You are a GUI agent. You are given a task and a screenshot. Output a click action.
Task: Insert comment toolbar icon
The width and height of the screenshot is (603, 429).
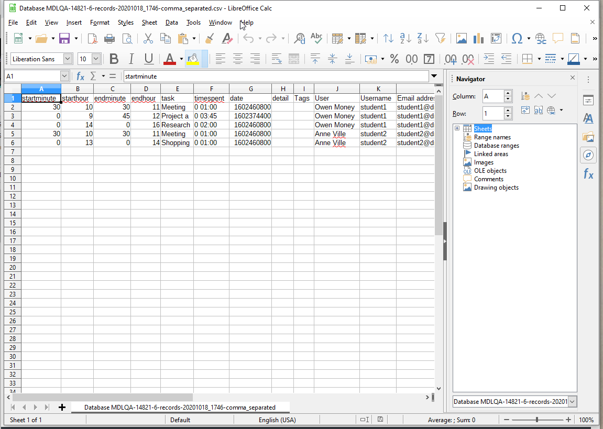coord(558,38)
